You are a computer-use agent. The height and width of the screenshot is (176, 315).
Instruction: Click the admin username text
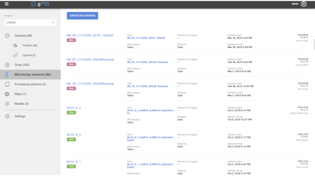(295, 4)
